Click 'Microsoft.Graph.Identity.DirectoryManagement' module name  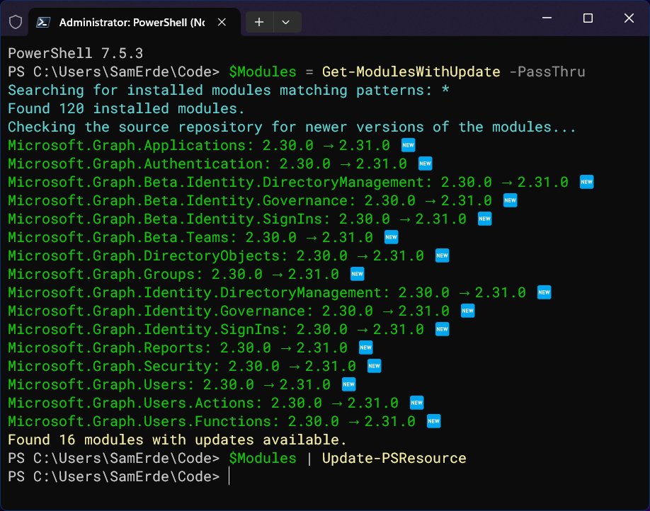tap(195, 292)
